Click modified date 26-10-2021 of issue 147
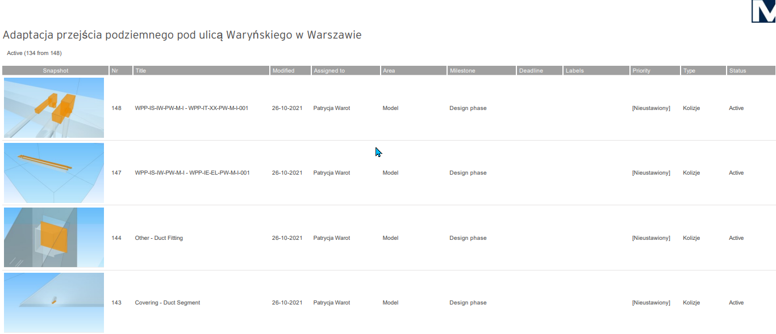Image resolution: width=776 pixels, height=334 pixels. pyautogui.click(x=287, y=173)
